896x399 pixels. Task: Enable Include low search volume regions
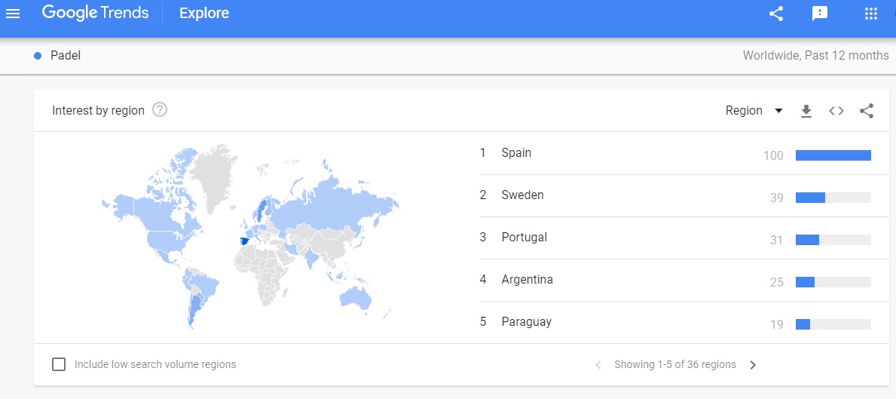tap(58, 364)
